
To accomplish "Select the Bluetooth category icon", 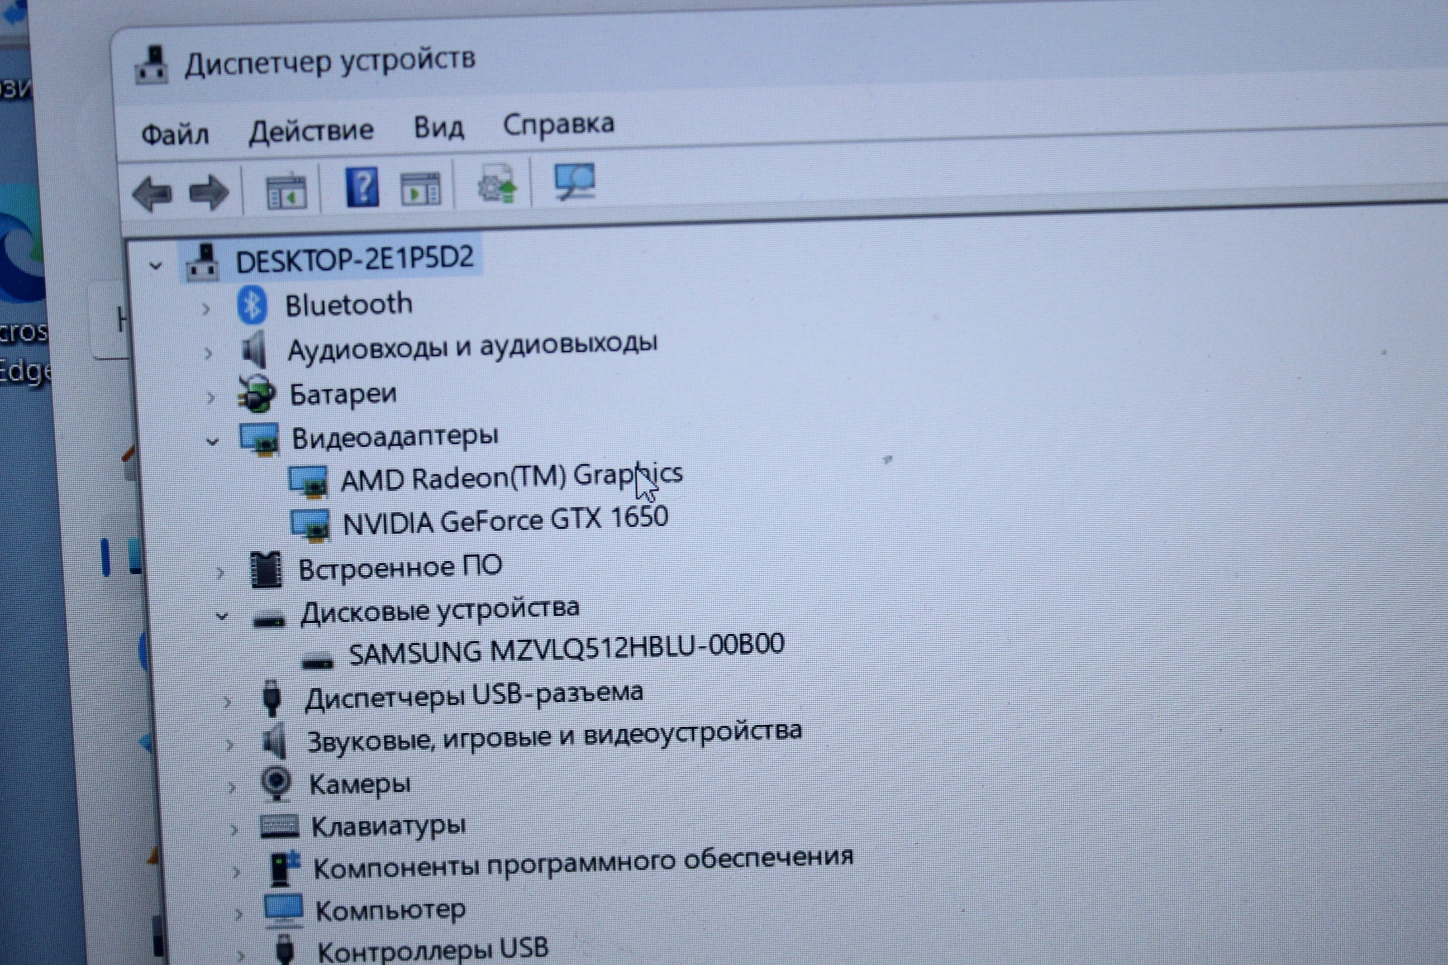I will 252,306.
